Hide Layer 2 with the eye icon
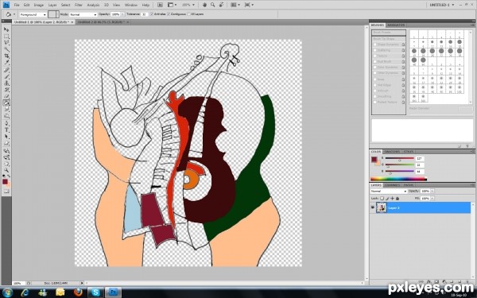The image size is (477, 298). point(373,207)
